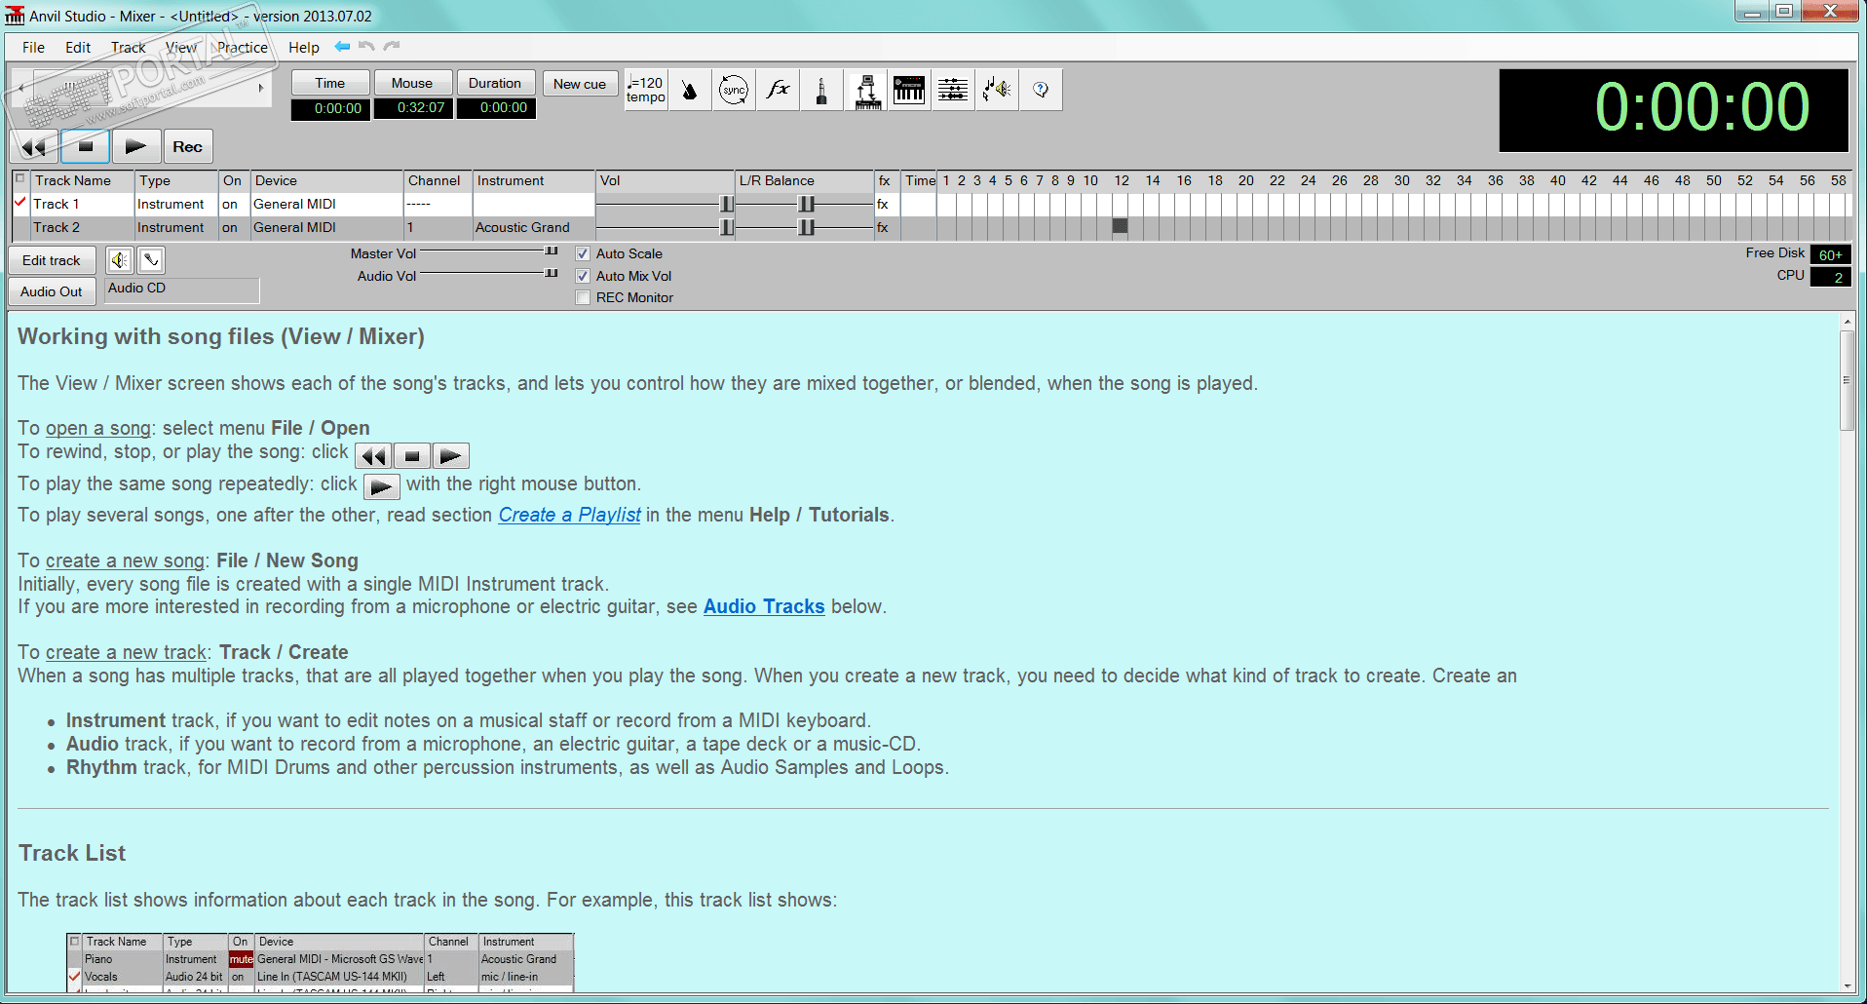The height and width of the screenshot is (1004, 1867).
Task: Click the Mouse button
Action: pyautogui.click(x=412, y=83)
